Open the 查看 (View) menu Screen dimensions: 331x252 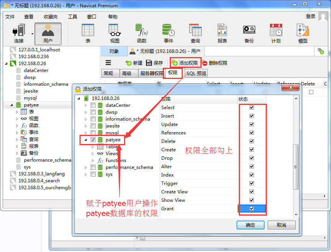(x=29, y=16)
